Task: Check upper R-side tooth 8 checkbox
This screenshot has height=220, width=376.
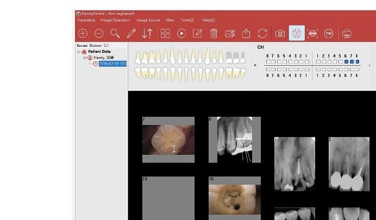Action: [x=268, y=61]
